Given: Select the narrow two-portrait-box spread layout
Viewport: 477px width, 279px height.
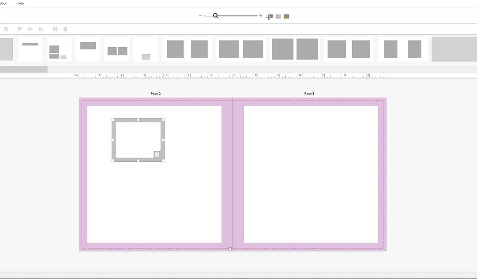Looking at the screenshot, I should (403, 49).
